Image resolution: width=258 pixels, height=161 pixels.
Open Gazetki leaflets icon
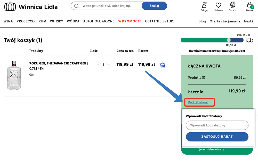pyautogui.click(x=232, y=5)
